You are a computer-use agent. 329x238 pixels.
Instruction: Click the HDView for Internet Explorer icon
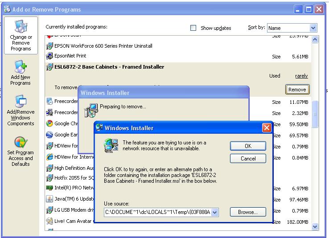coord(49,156)
